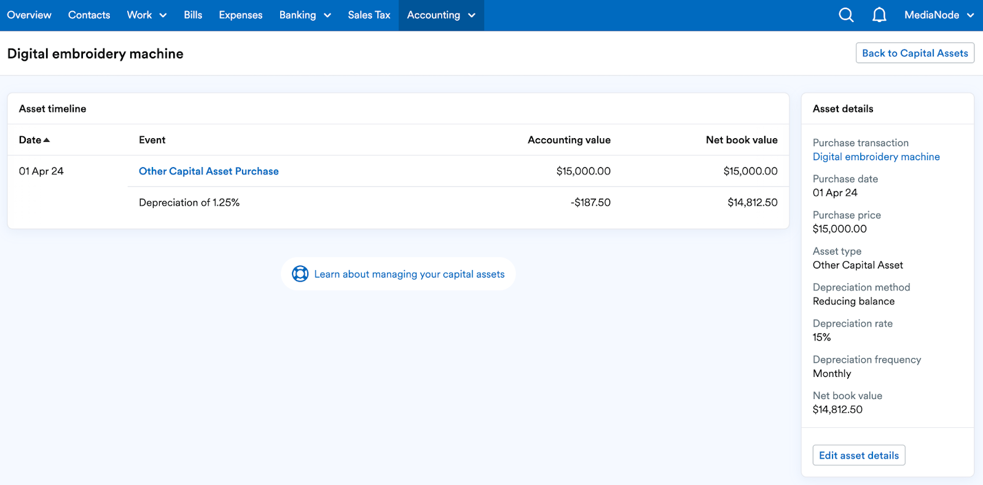The height and width of the screenshot is (485, 983).
Task: Click the Asset details heading
Action: (843, 109)
